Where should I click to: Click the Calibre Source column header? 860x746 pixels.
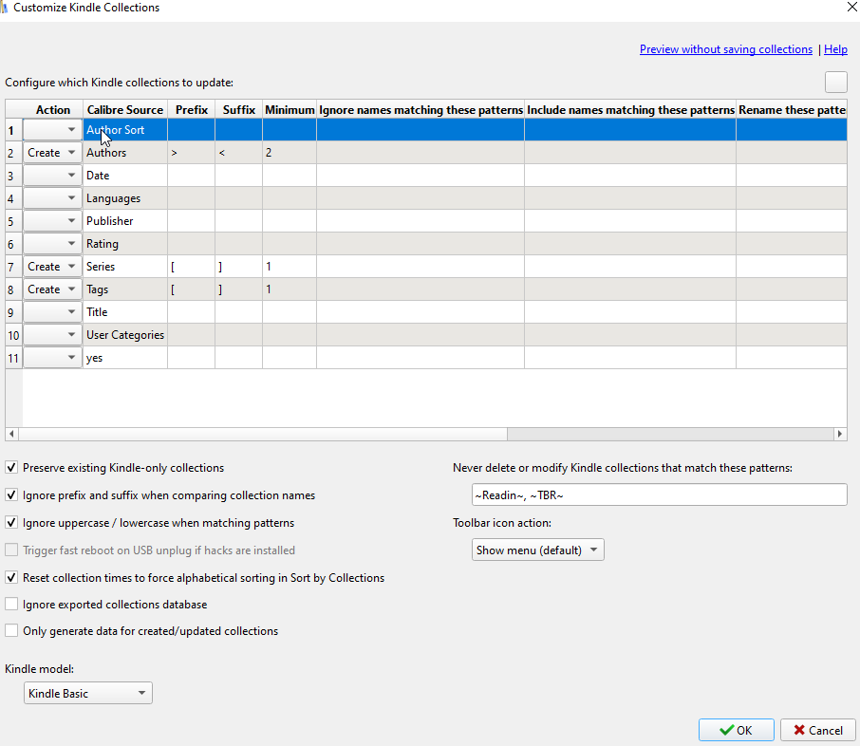(125, 110)
